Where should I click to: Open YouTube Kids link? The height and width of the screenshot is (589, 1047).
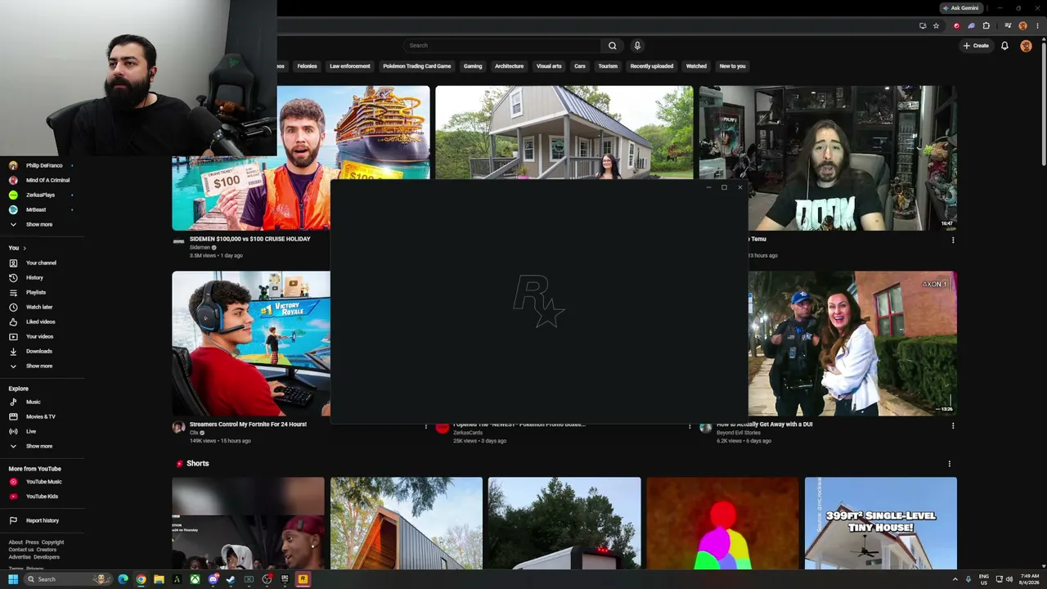42,497
